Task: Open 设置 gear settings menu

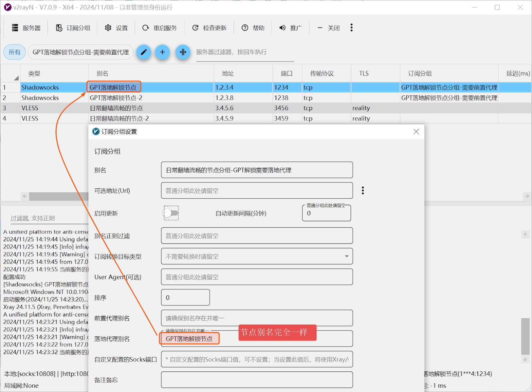Action: [116, 28]
